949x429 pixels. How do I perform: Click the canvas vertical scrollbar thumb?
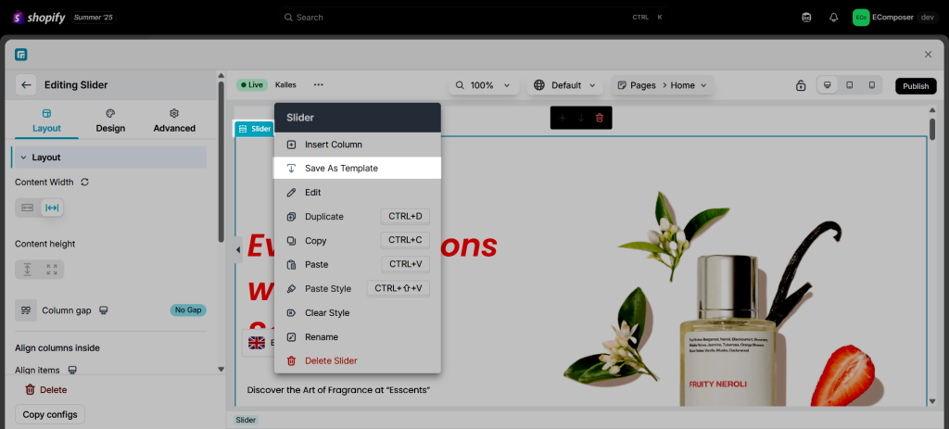[932, 129]
